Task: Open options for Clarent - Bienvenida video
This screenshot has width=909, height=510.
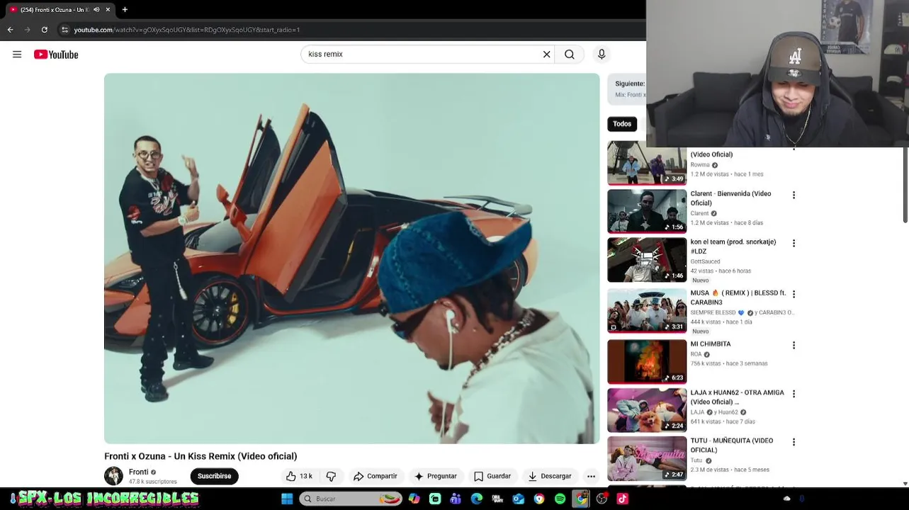Action: [x=794, y=195]
